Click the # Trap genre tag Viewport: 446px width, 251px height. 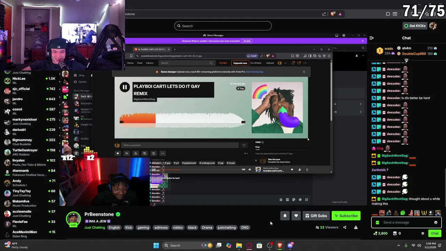241,89
